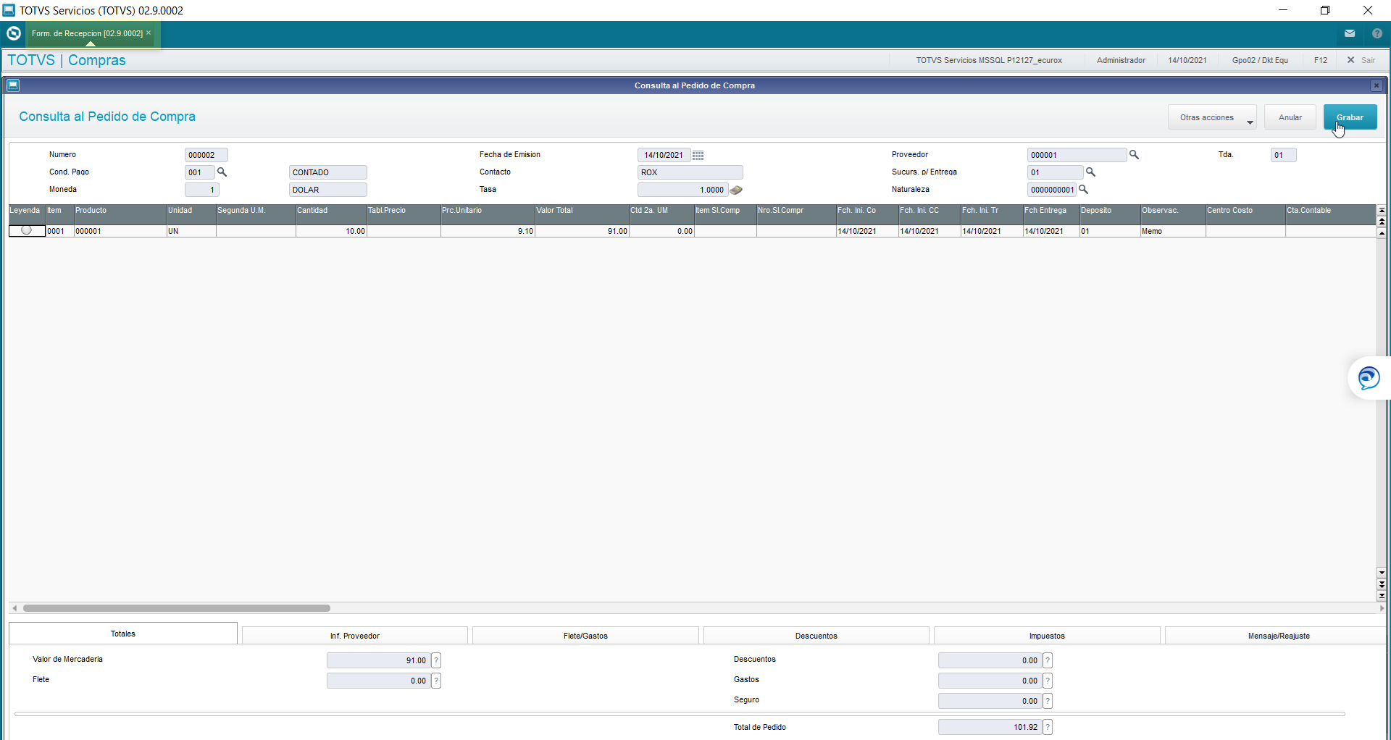This screenshot has width=1391, height=740.
Task: Click help icon beside Flete value
Action: pos(436,681)
